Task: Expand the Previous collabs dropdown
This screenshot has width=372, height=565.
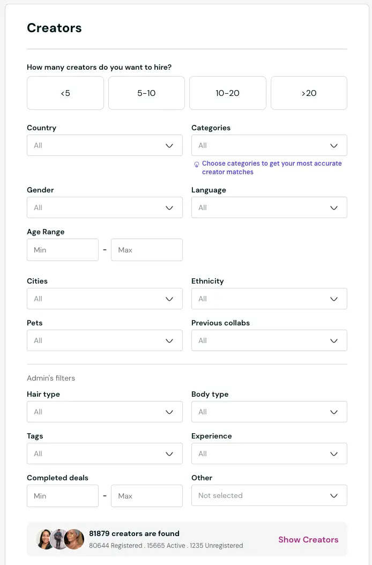Action: 269,340
